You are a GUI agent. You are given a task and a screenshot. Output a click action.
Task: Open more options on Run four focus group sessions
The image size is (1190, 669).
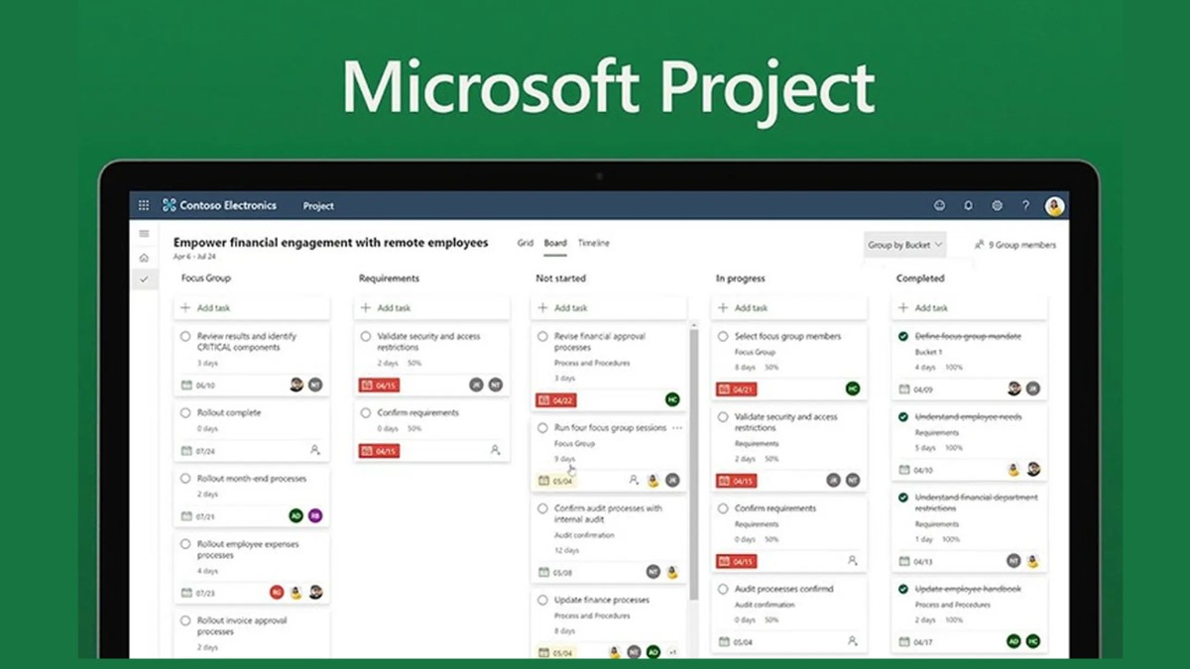click(x=677, y=428)
